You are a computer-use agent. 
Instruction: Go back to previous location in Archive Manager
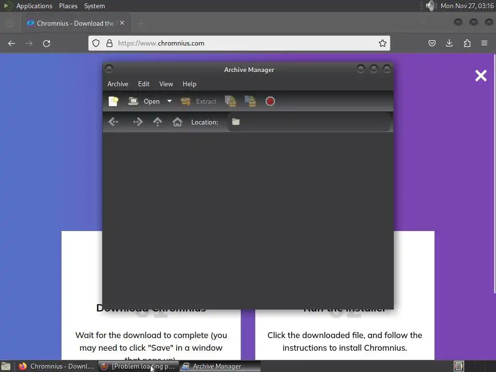pos(113,122)
